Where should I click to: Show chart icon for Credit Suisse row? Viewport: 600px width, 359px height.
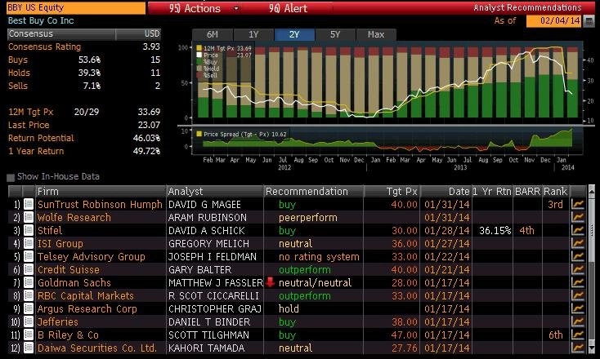[578, 269]
